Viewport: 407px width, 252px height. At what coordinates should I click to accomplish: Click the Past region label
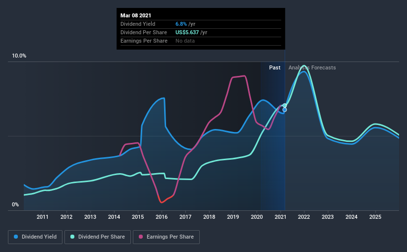[275, 67]
